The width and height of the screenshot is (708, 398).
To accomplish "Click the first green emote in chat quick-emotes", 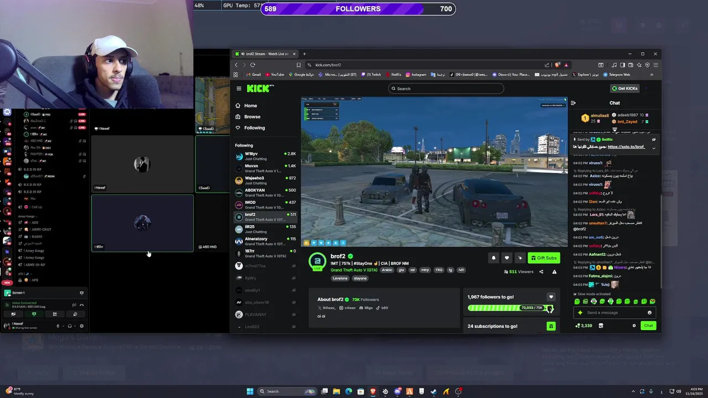I will click(x=577, y=301).
